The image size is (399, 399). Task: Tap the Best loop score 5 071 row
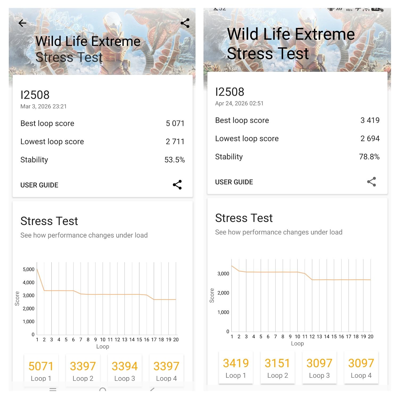(x=102, y=123)
